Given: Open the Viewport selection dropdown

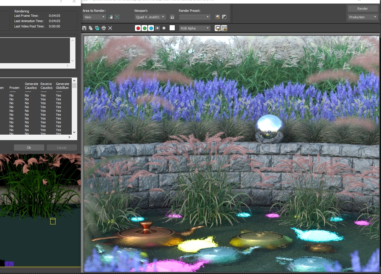Looking at the screenshot, I should coord(150,17).
